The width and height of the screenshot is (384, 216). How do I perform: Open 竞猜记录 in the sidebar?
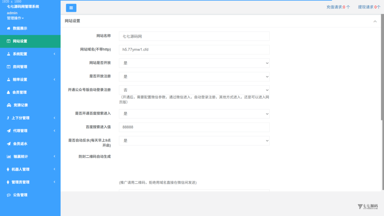coord(30,105)
